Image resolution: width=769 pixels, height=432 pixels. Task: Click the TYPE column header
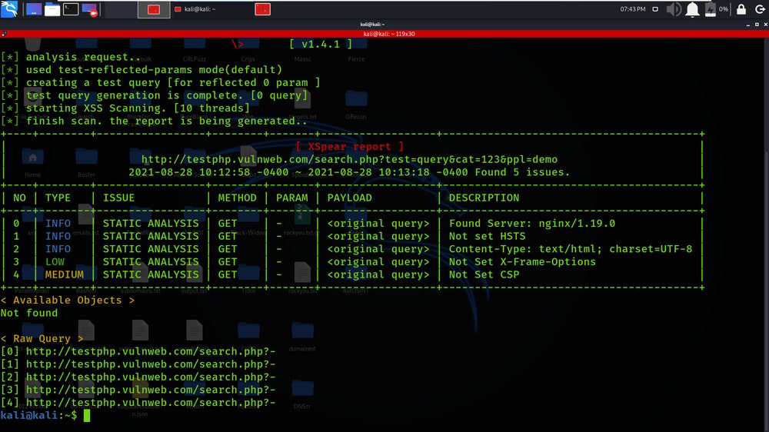pyautogui.click(x=58, y=198)
